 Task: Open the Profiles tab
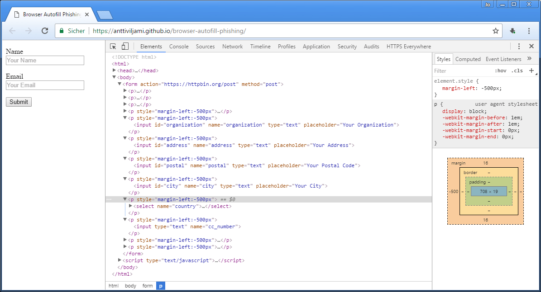287,47
